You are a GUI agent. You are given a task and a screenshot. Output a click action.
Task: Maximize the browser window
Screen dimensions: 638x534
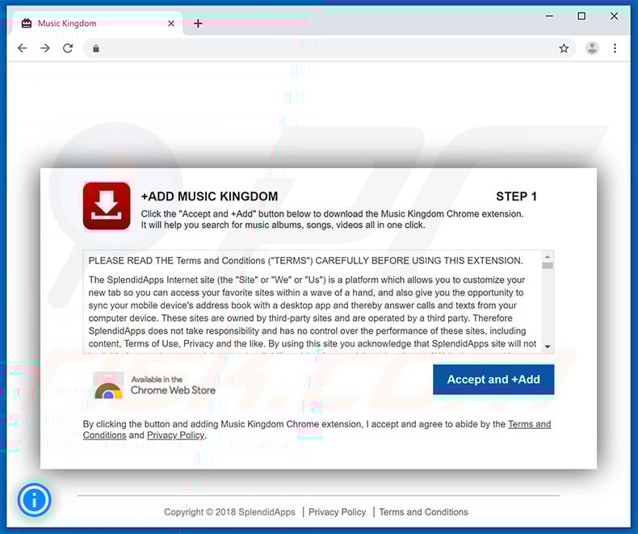point(581,16)
